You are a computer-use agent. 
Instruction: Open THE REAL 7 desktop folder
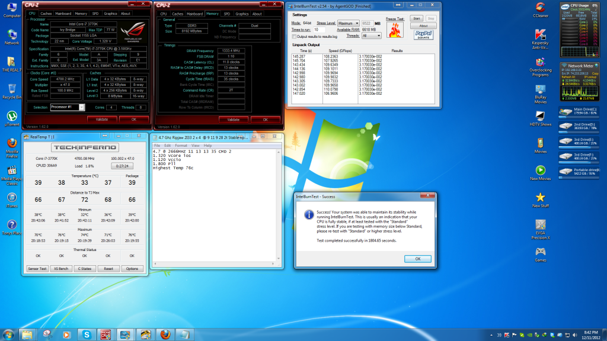click(12, 65)
